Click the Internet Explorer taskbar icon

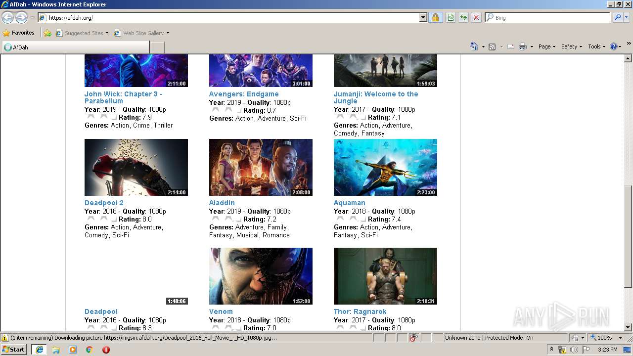pyautogui.click(x=39, y=350)
